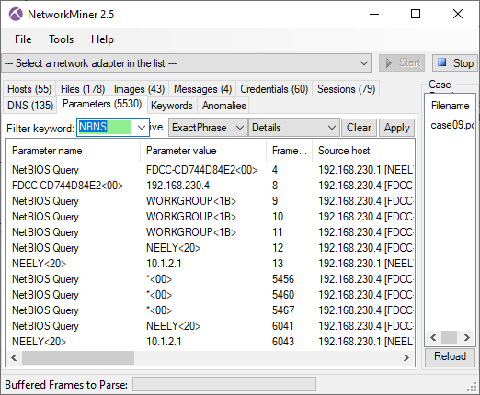Viewport: 480px width, 395px height.
Task: Close the NetworkMiner window
Action: coord(458,14)
